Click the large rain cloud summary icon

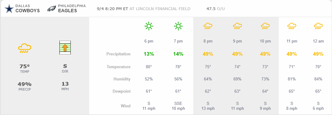tap(25, 48)
